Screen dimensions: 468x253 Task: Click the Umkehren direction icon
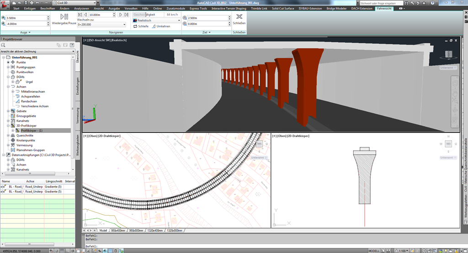(153, 26)
